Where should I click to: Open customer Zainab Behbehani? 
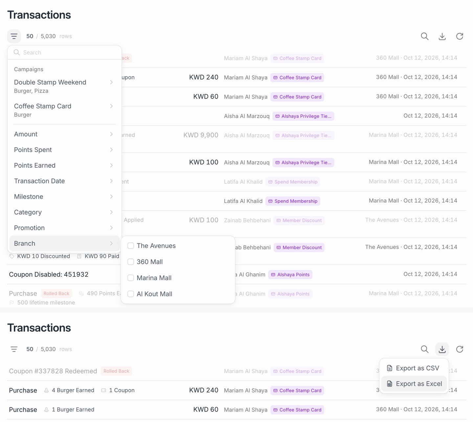(x=247, y=220)
